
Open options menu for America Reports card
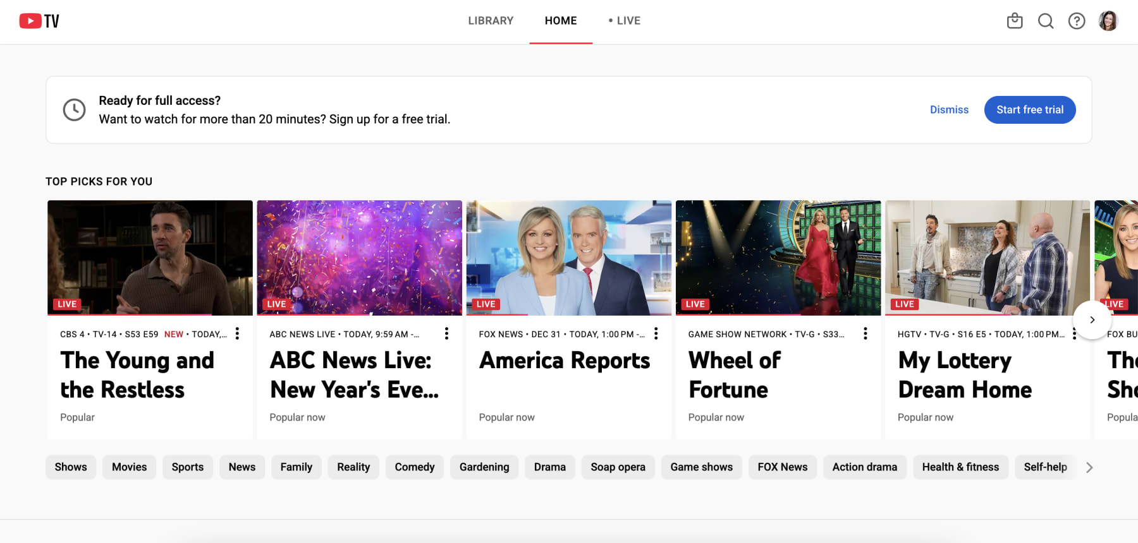[x=656, y=333]
